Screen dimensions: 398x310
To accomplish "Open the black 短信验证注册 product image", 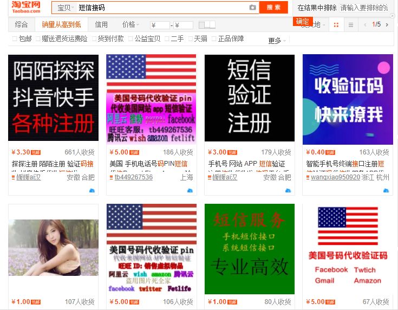I will point(250,98).
